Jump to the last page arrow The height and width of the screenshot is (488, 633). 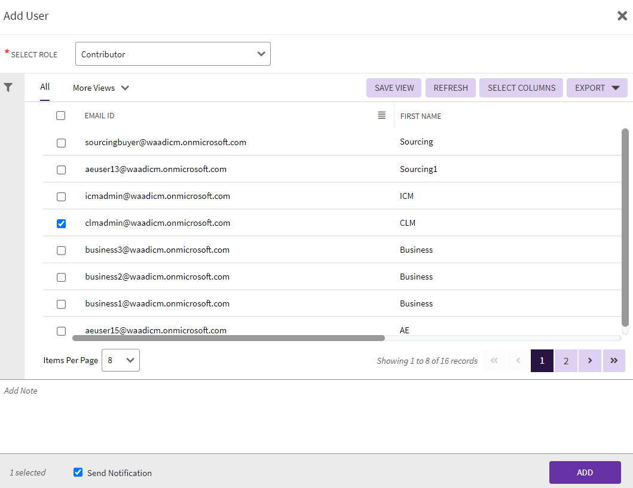pos(614,360)
